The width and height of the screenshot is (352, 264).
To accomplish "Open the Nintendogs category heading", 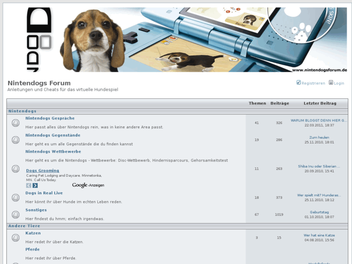I will pyautogui.click(x=22, y=111).
